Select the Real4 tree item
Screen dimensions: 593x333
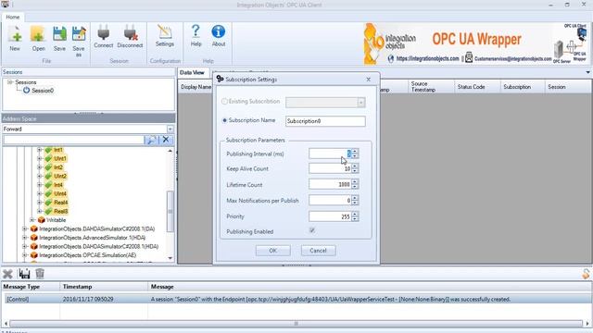tap(60, 203)
